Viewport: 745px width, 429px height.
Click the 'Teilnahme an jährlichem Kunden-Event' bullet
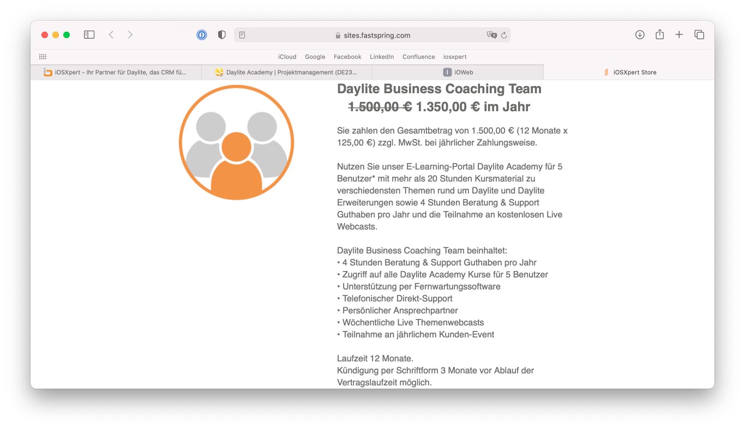[x=416, y=334]
